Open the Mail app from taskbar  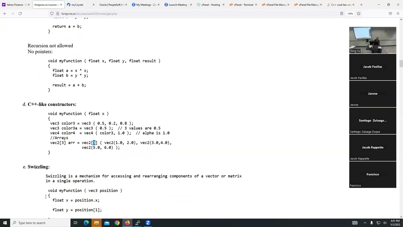click(107, 223)
